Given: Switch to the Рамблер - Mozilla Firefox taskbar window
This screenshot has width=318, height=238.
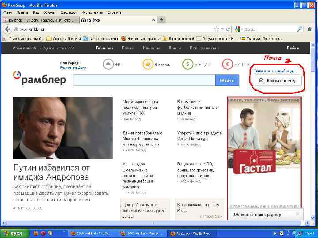Looking at the screenshot, I should click(192, 234).
